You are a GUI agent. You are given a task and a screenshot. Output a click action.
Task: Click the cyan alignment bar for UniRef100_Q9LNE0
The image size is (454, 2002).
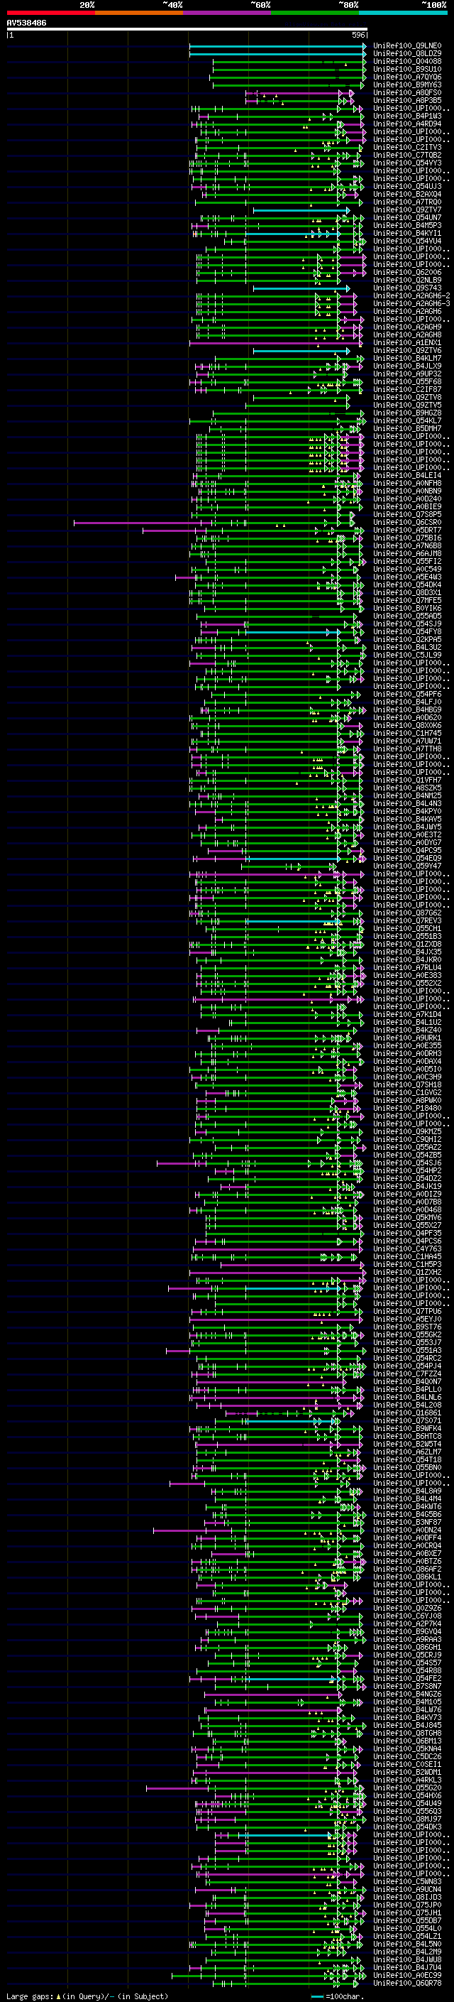277,47
